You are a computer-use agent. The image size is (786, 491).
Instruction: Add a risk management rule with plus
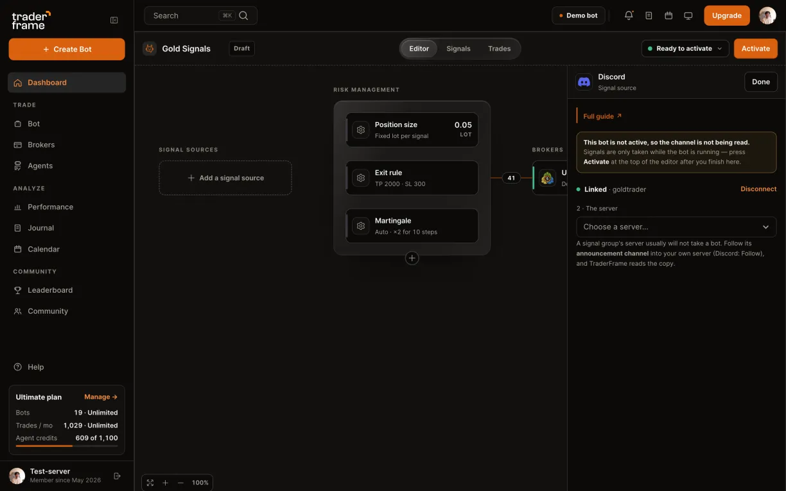point(412,258)
